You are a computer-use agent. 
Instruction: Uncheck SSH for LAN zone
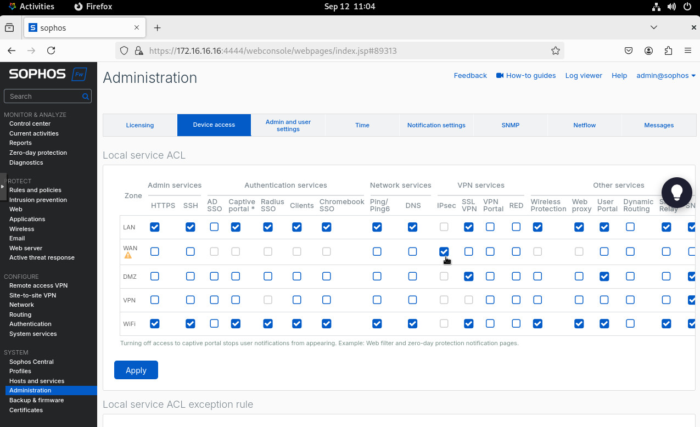(191, 227)
